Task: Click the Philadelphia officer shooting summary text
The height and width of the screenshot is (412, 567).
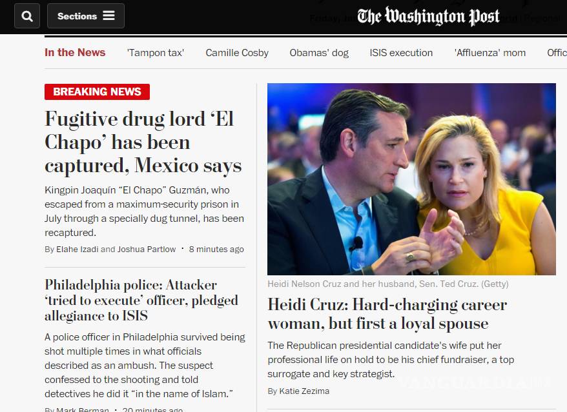Action: point(145,365)
